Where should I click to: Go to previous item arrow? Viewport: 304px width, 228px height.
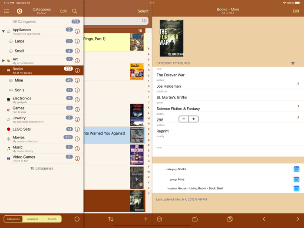[264, 219]
